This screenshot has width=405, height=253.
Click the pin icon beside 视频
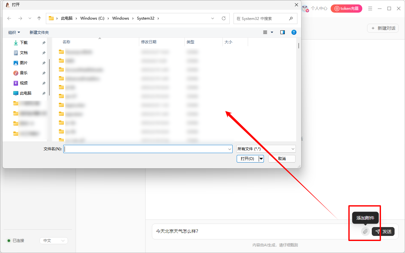click(44, 83)
